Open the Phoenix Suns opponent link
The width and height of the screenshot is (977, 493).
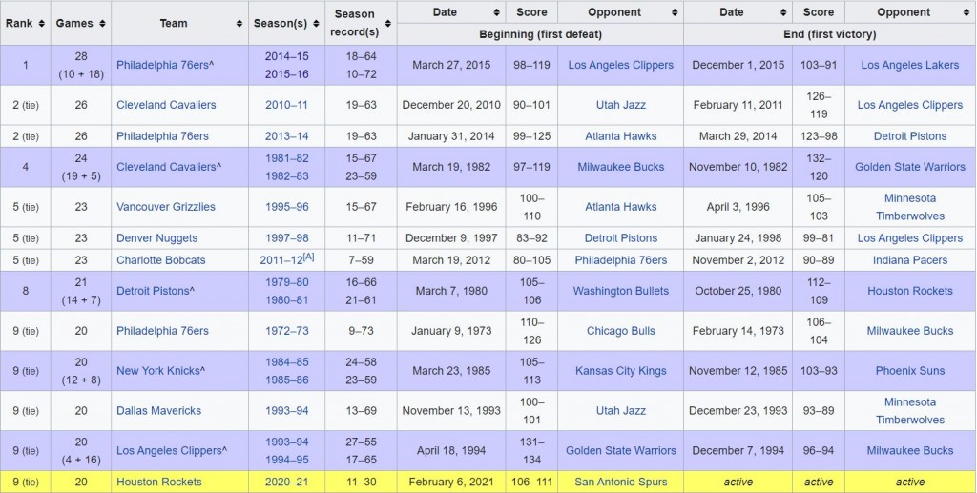pos(909,370)
